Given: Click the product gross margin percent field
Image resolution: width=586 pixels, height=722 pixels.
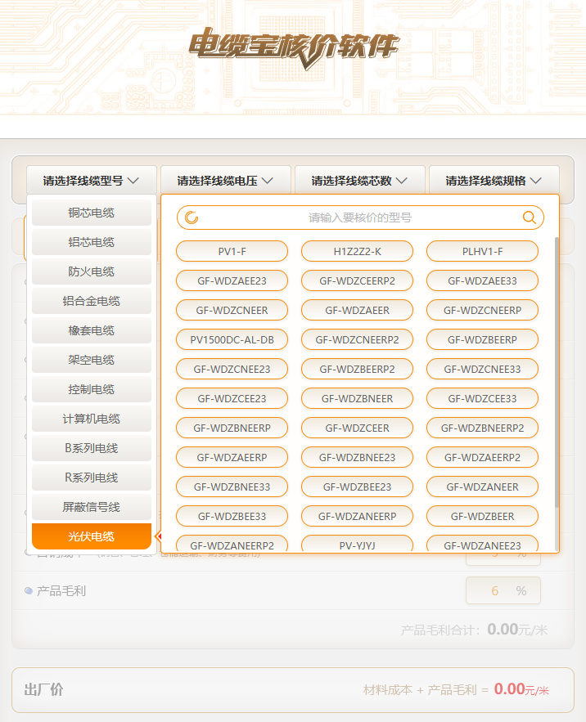Looking at the screenshot, I should tap(494, 590).
